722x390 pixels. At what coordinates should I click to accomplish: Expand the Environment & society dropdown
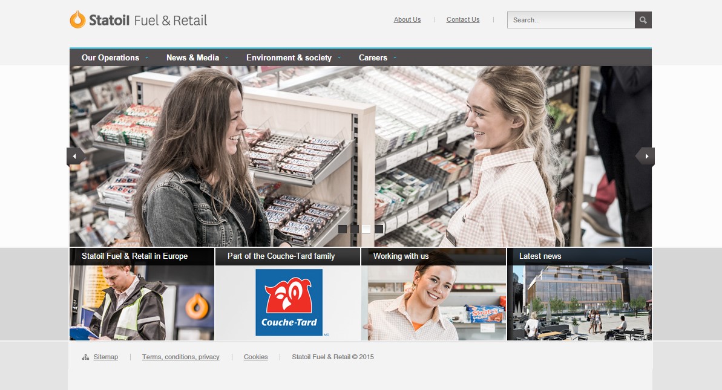tap(289, 57)
